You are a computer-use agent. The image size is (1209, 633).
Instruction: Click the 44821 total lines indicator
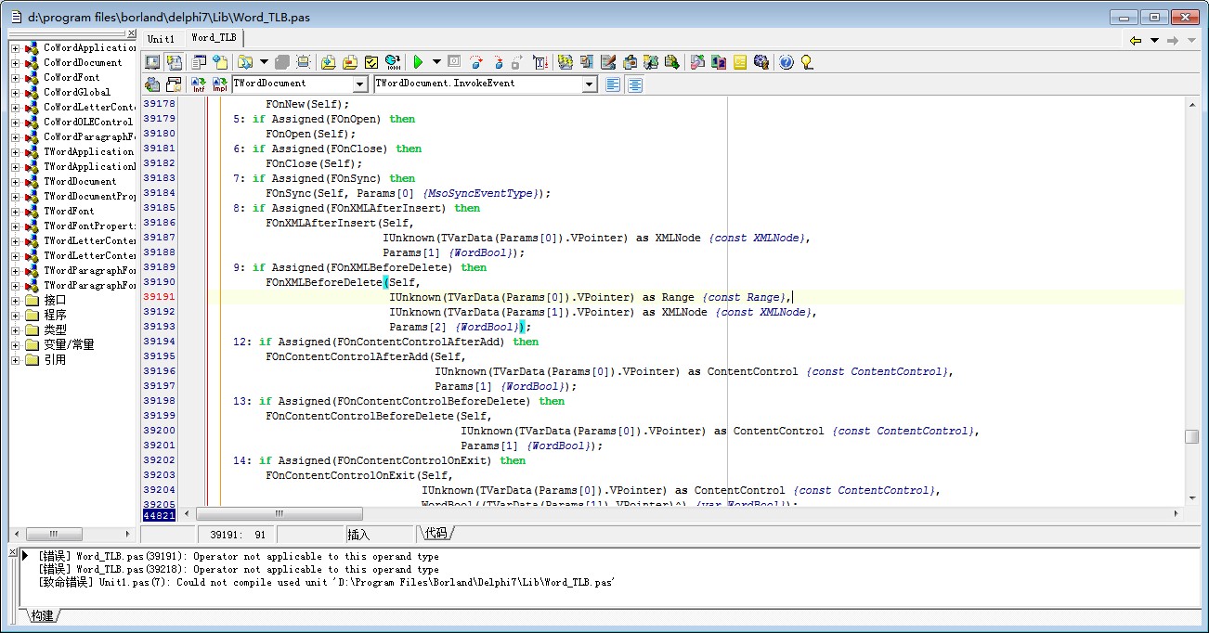pyautogui.click(x=159, y=514)
